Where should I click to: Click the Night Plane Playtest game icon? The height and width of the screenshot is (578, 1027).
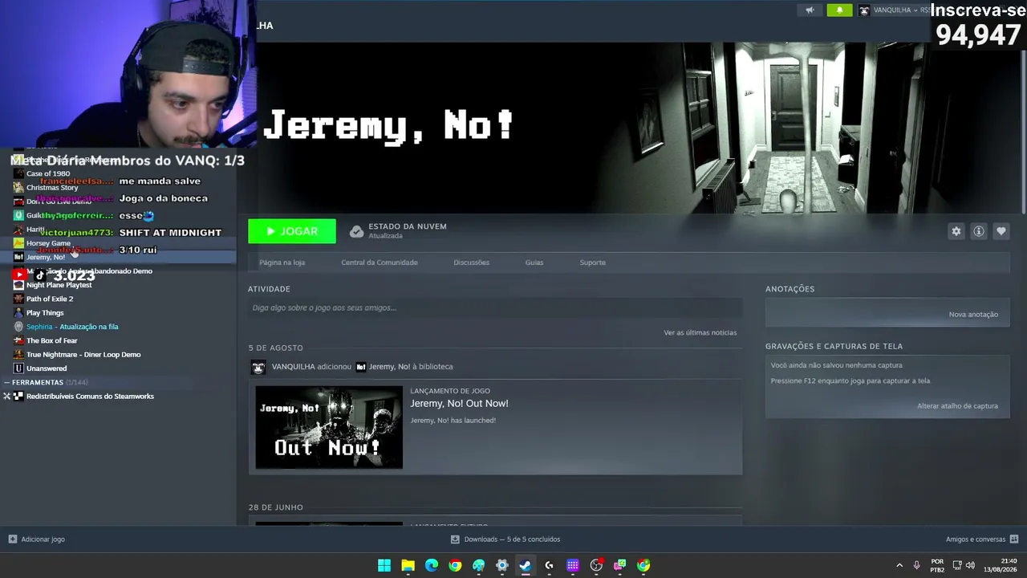coord(18,285)
